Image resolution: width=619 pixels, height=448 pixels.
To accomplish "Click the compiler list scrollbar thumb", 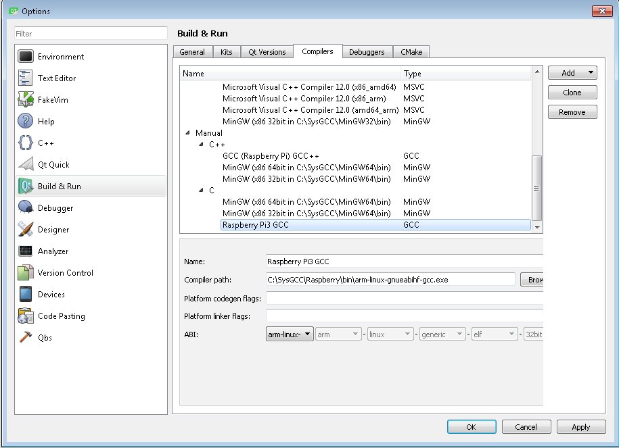I will [537, 188].
